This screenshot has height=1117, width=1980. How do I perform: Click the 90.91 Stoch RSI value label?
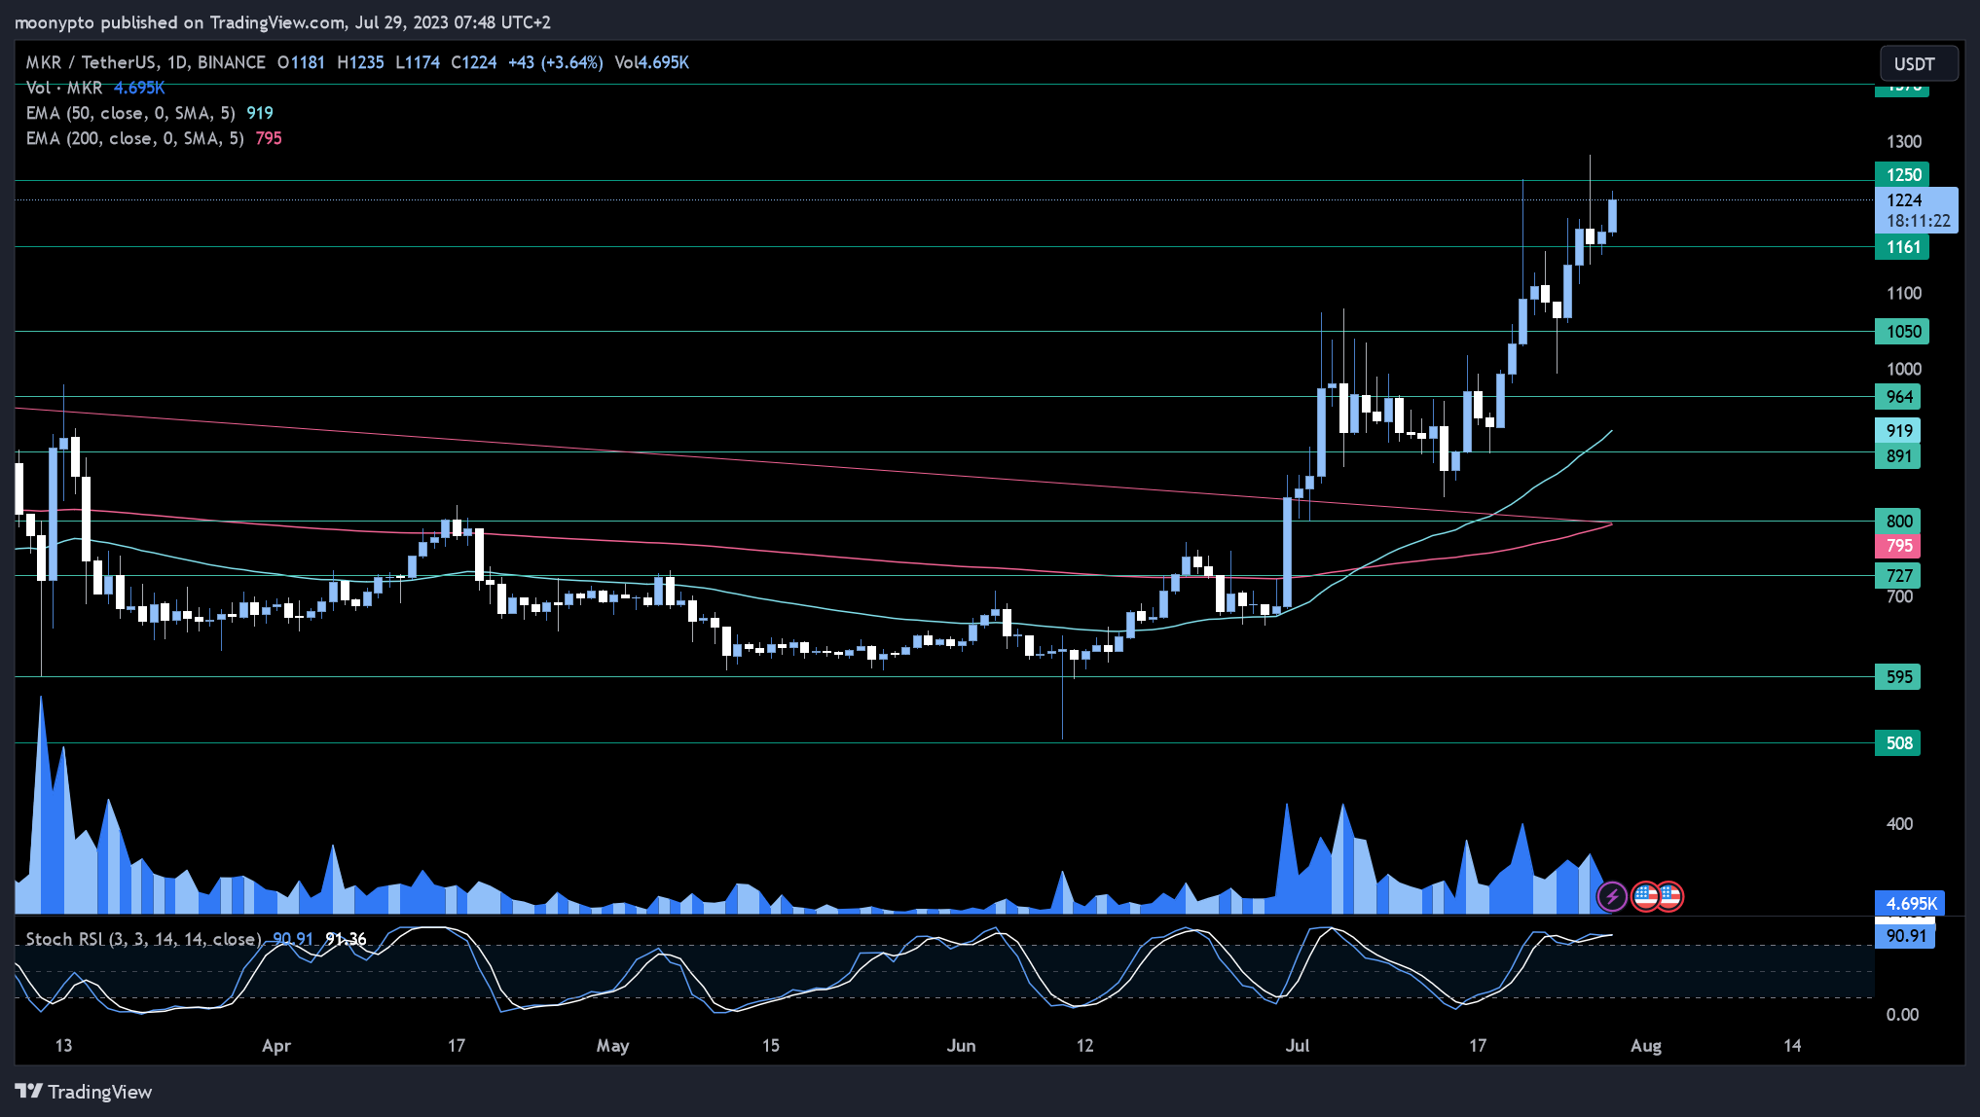(x=1905, y=936)
